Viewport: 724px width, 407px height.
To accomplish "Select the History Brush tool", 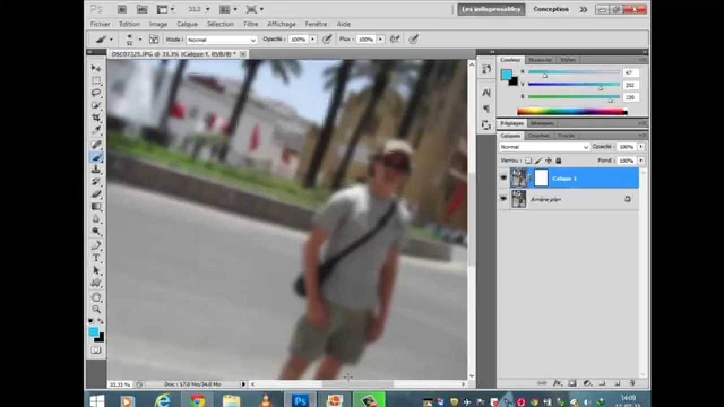I will [96, 182].
